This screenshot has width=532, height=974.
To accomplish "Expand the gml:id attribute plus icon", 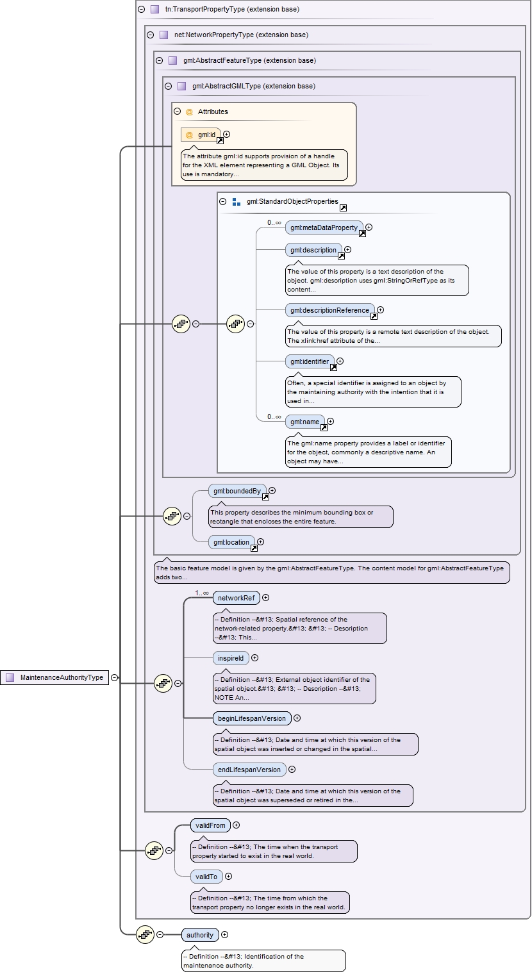I will 227,135.
